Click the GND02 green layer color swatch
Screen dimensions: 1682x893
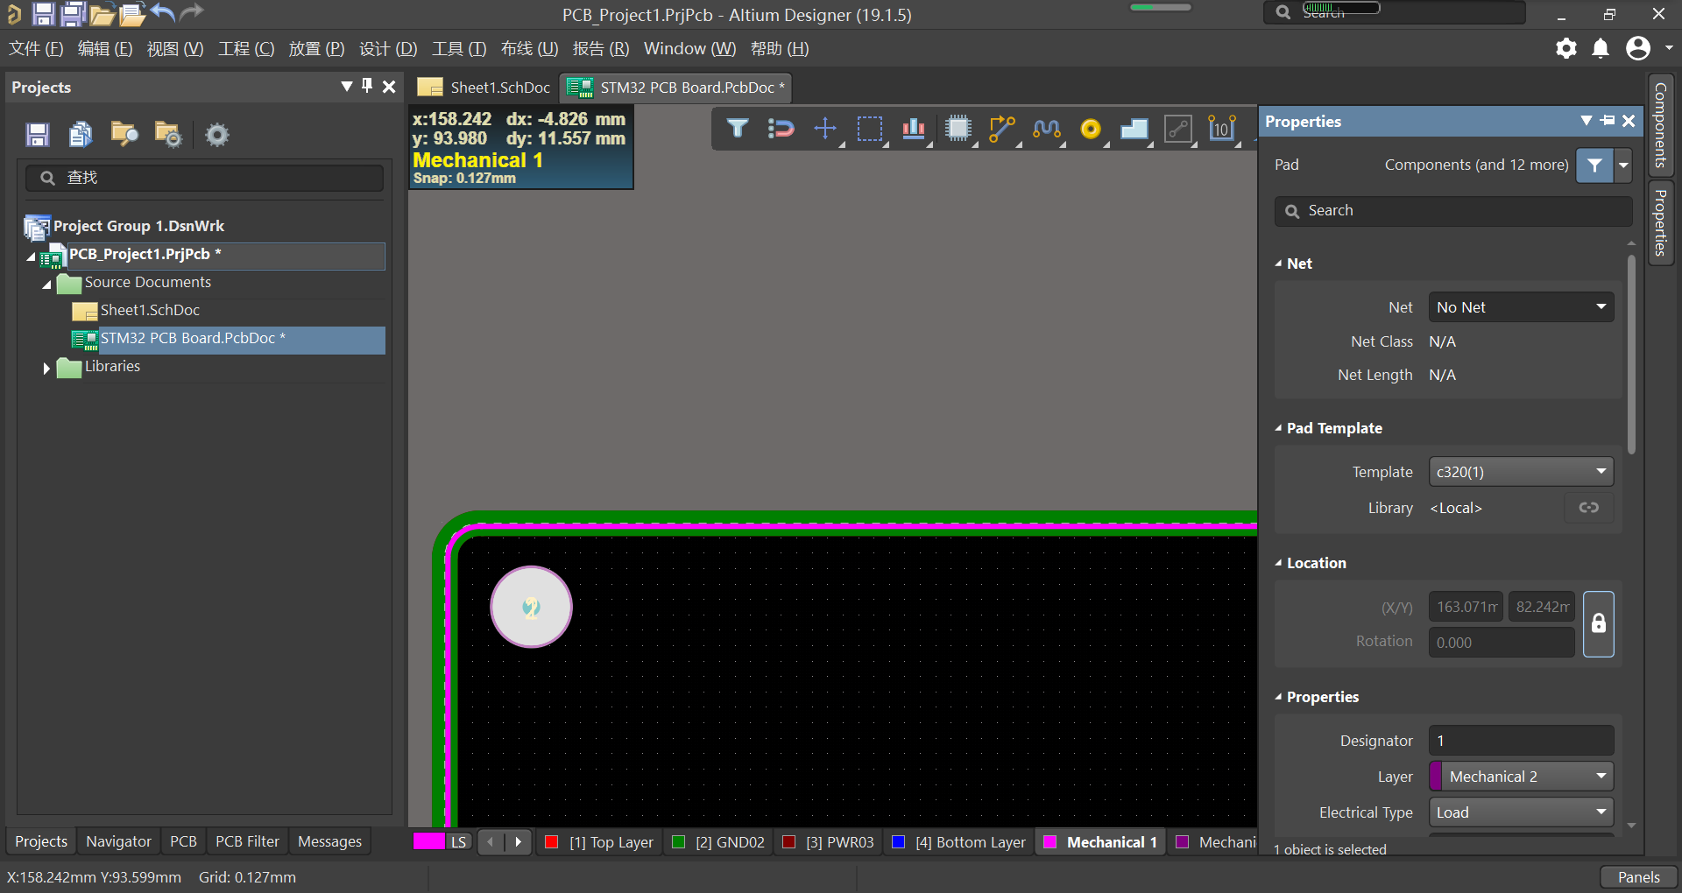(x=678, y=842)
